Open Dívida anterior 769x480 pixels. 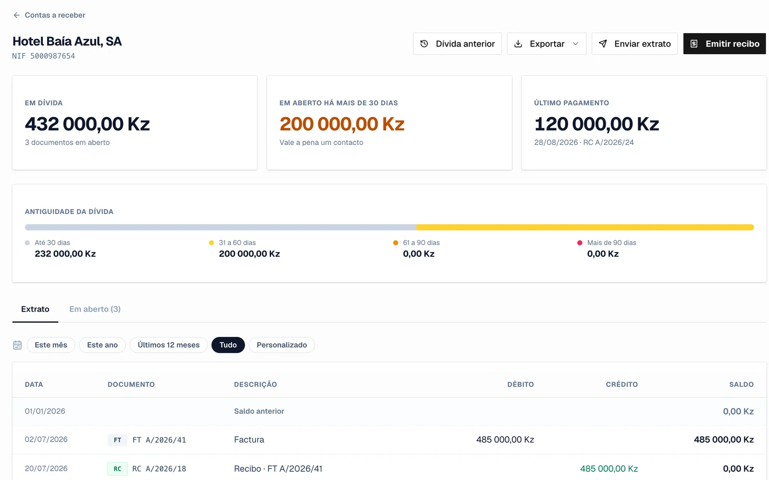coord(457,44)
